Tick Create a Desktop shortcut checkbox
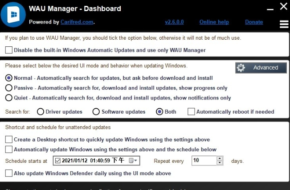Screen dimensions: 290x190 pyautogui.click(x=9, y=140)
